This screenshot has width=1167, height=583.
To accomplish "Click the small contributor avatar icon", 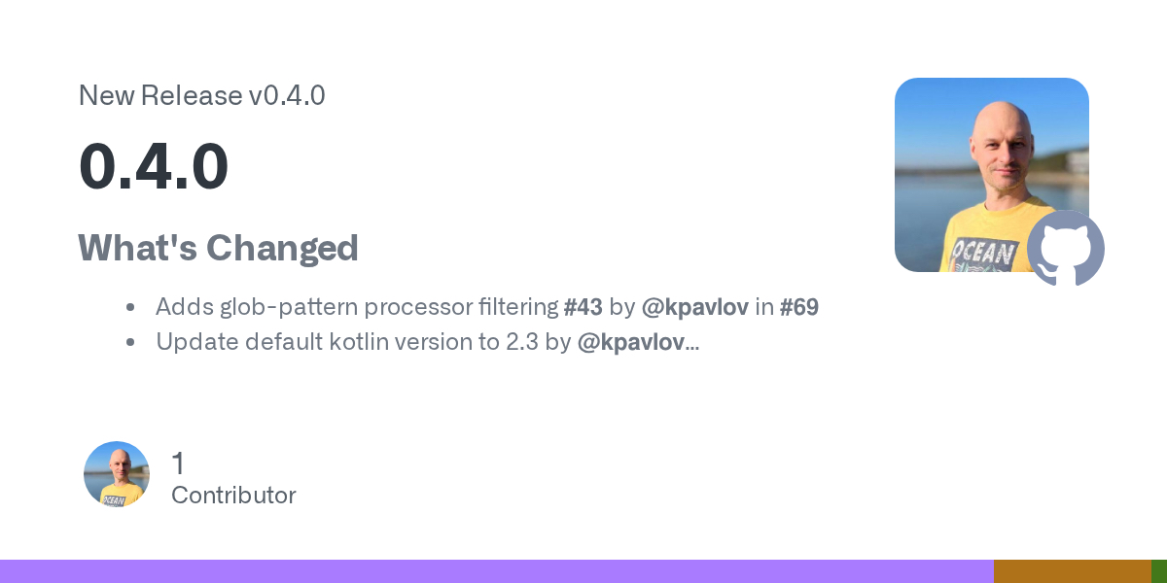I will [x=117, y=474].
